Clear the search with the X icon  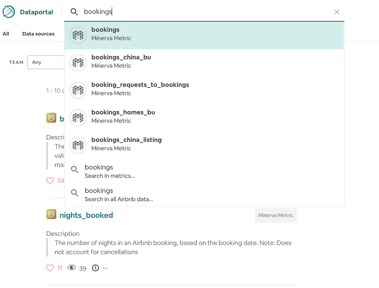tap(337, 11)
